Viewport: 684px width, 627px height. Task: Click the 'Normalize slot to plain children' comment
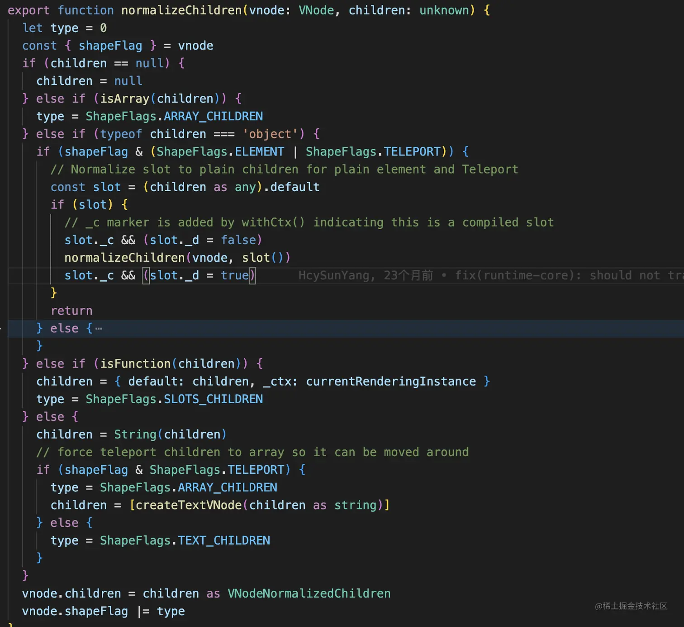(284, 169)
